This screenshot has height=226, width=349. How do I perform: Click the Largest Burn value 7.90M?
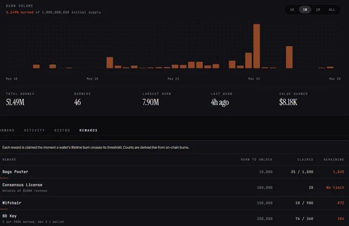click(151, 102)
